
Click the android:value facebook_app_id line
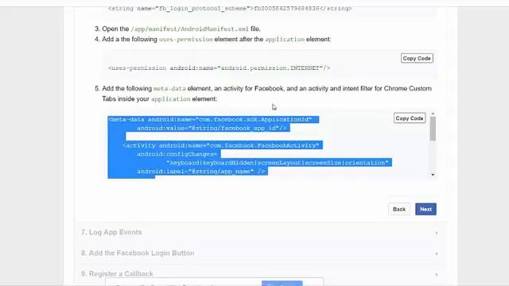(212, 129)
